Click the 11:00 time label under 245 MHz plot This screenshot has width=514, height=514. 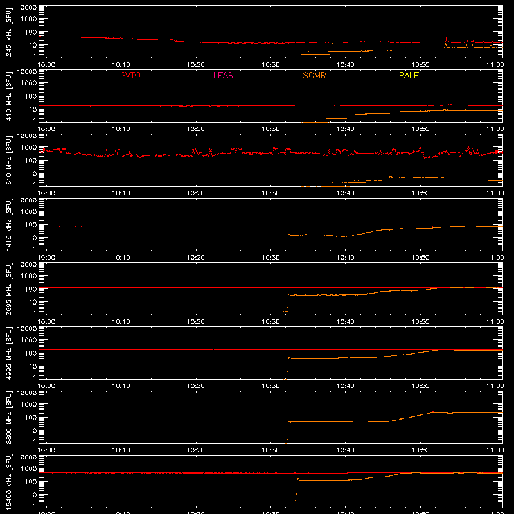pos(495,65)
